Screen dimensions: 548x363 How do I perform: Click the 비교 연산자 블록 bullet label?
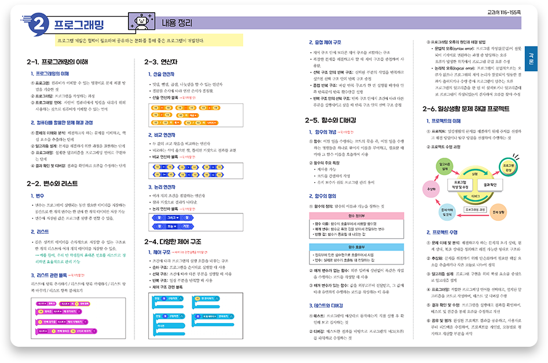tap(165, 157)
